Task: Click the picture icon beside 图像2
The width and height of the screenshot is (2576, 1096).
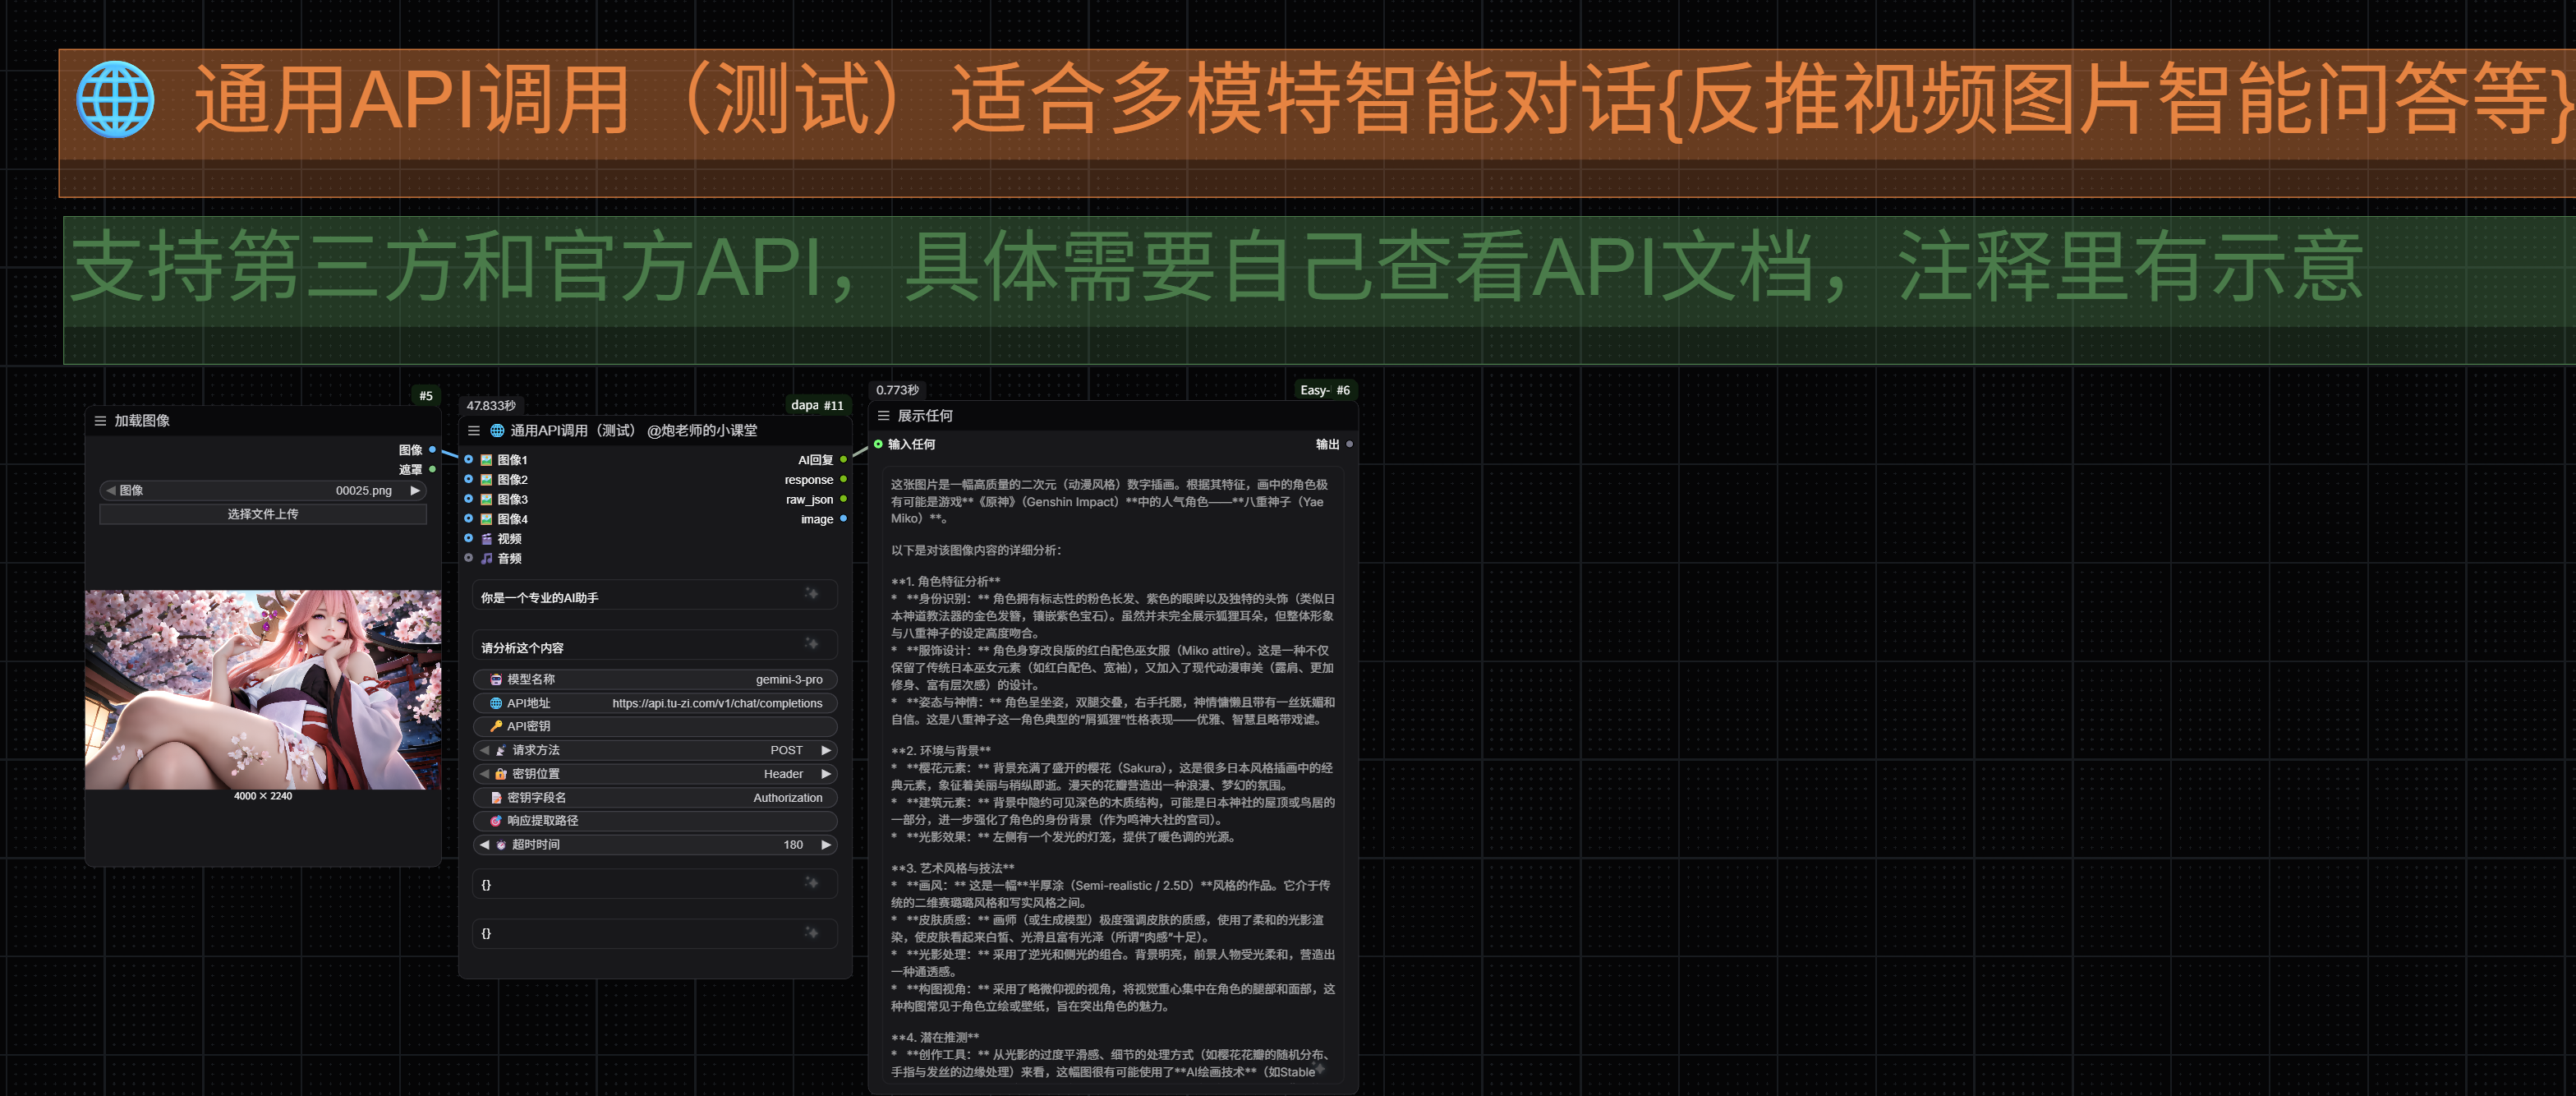Action: click(x=486, y=480)
